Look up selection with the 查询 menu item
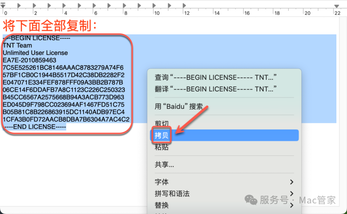 click(215, 77)
